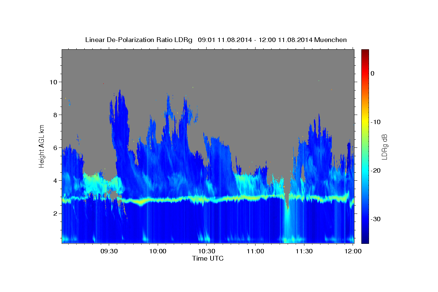438x292 pixels.
Task: Click the 11:00 time tick label
Action: 255,251
